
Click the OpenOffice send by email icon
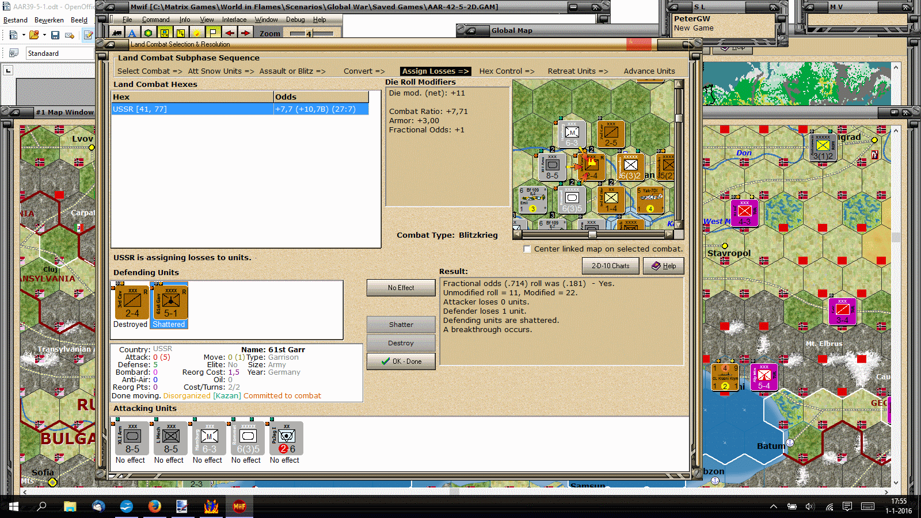[70, 35]
